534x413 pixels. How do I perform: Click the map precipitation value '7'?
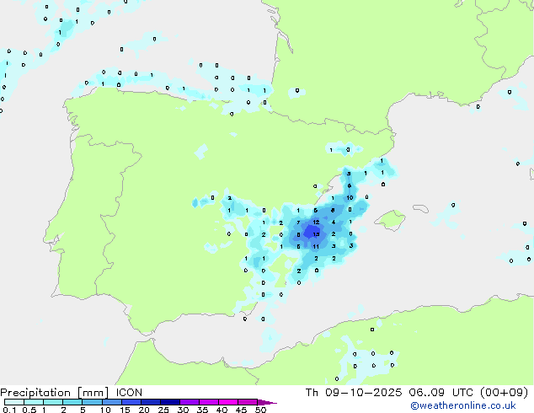298,223
